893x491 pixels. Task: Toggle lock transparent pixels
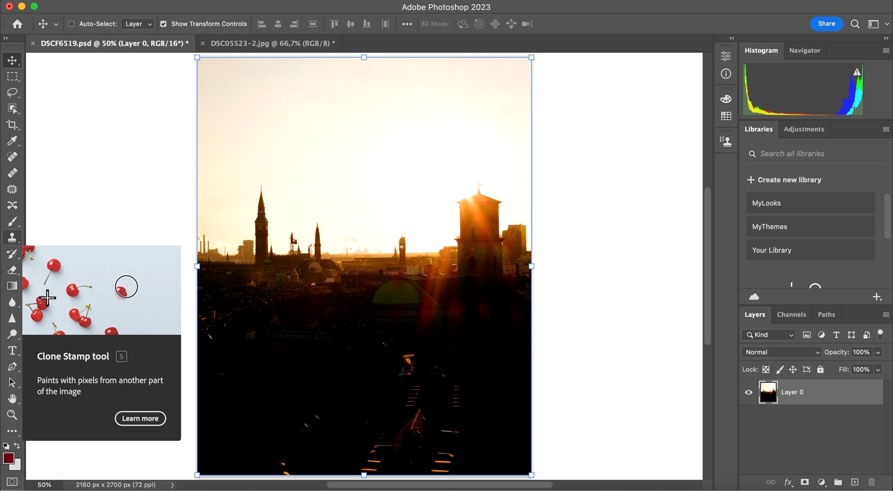coord(766,369)
